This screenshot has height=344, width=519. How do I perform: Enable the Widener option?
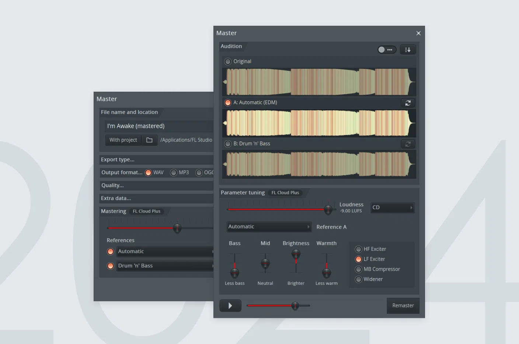click(358, 280)
